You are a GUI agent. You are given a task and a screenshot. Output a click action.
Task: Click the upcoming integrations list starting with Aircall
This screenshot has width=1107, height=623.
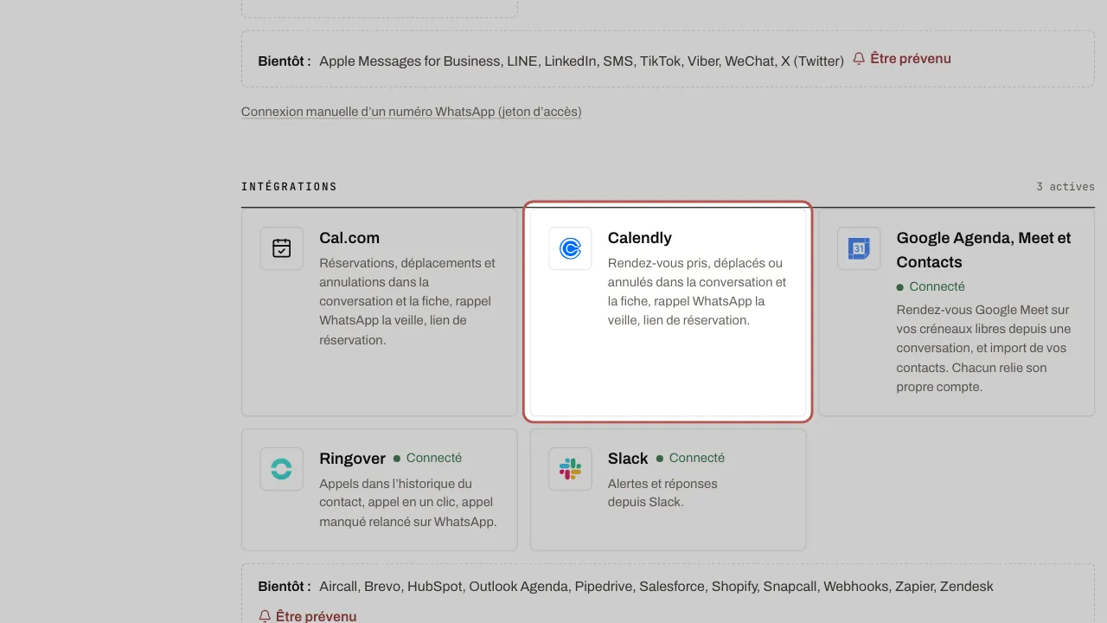pyautogui.click(x=656, y=587)
